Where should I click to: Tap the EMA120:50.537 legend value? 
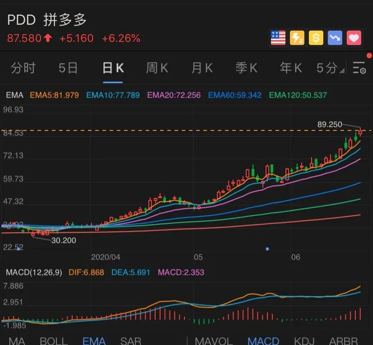click(x=298, y=95)
